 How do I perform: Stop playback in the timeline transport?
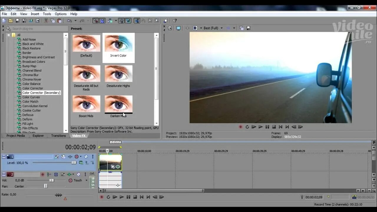click(135, 197)
